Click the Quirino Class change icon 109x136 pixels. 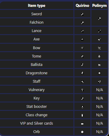click(82, 115)
